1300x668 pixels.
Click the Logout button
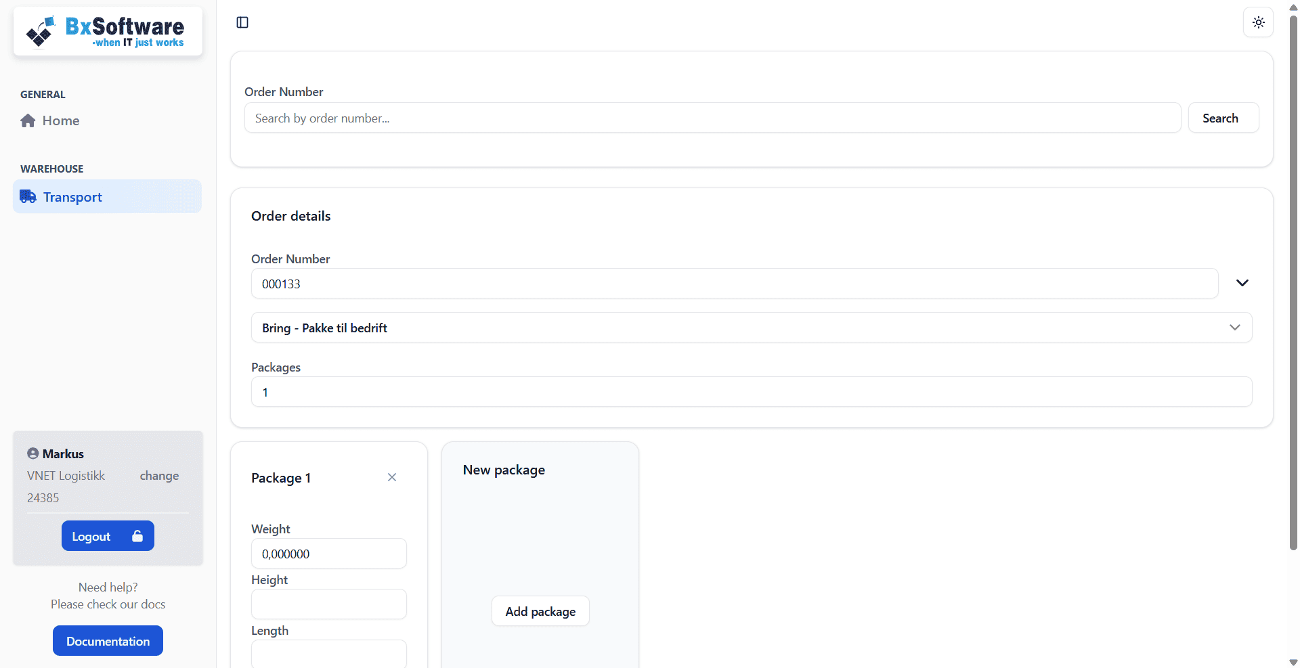pos(108,536)
